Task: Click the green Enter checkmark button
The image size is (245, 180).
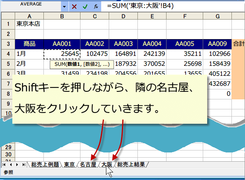Action: click(84, 6)
